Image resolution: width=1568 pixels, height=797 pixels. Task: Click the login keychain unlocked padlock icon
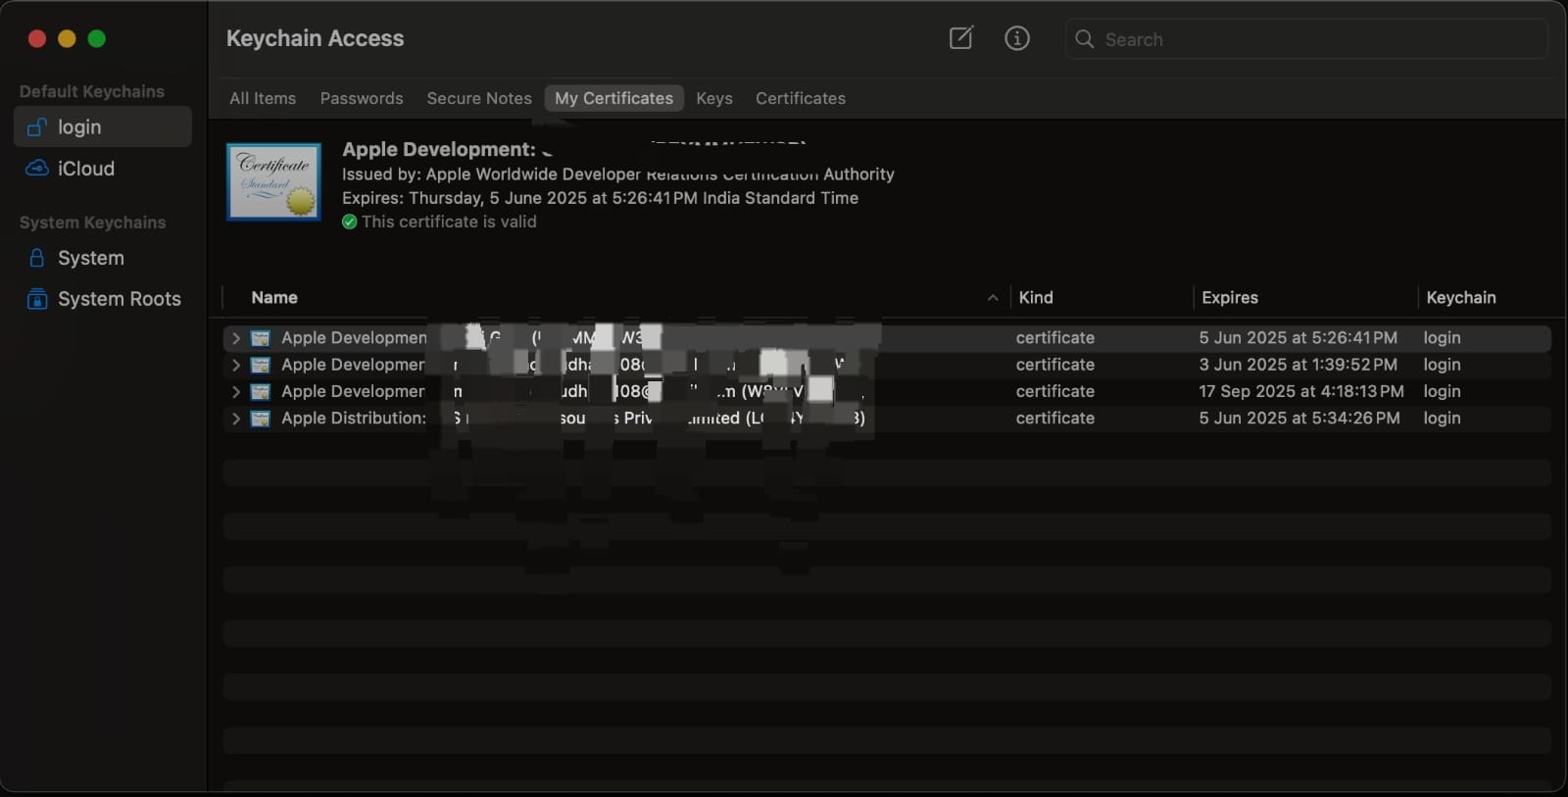[x=37, y=126]
